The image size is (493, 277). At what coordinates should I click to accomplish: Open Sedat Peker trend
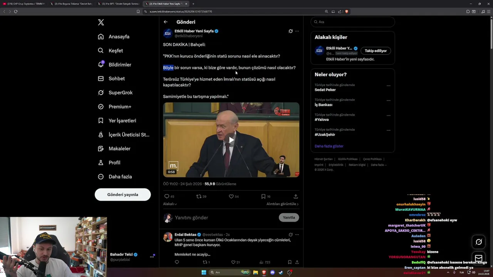point(325,90)
